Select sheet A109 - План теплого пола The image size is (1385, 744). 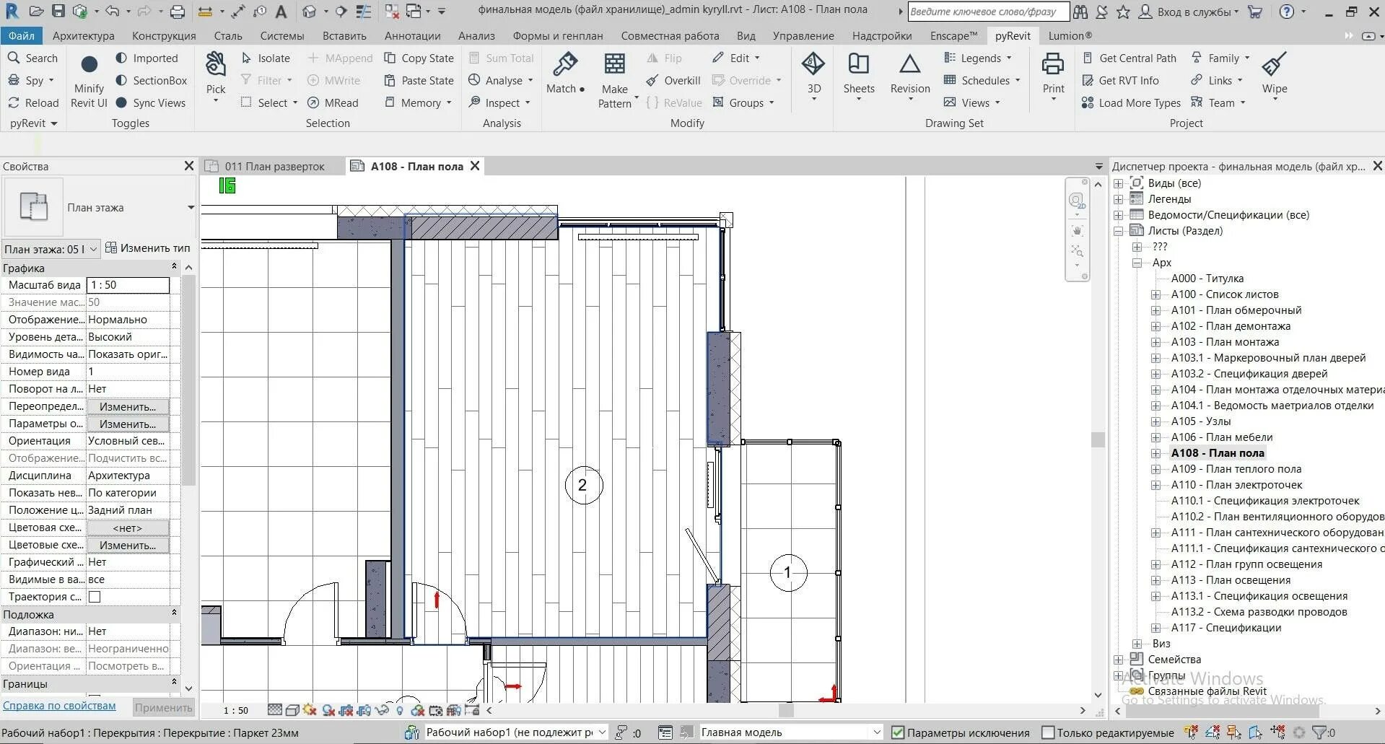point(1236,469)
